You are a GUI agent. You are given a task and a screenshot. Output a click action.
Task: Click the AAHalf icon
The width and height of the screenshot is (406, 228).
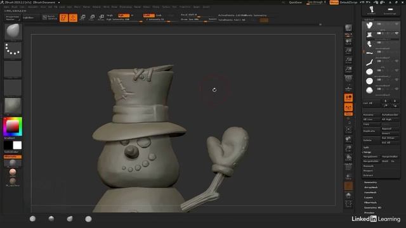pyautogui.click(x=348, y=69)
